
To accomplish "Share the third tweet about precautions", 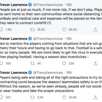I will 95,98.
